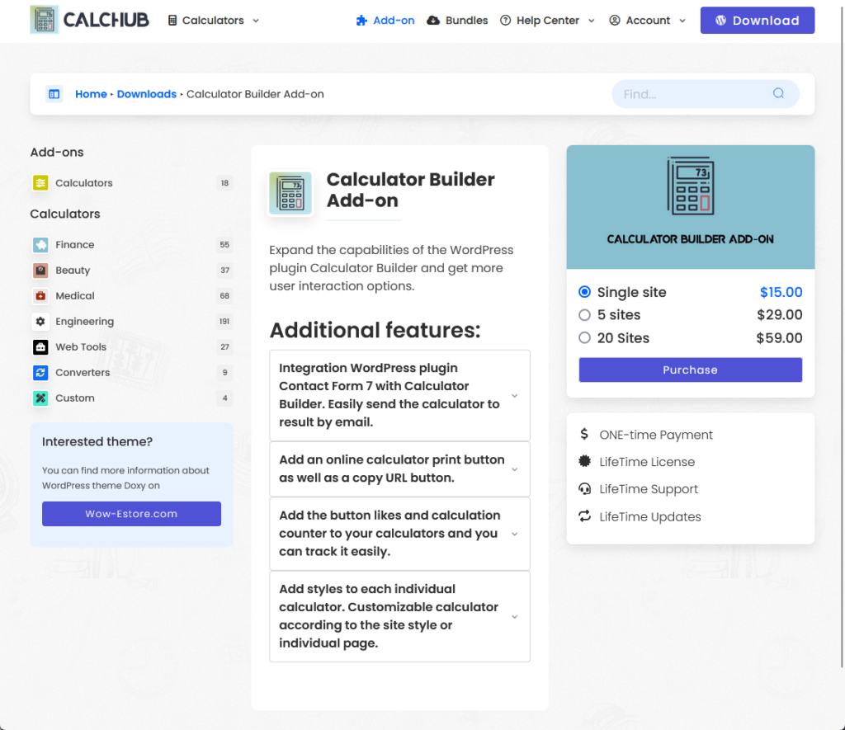Click the Add-on puzzle piece icon
This screenshot has height=730, width=845.
(361, 21)
